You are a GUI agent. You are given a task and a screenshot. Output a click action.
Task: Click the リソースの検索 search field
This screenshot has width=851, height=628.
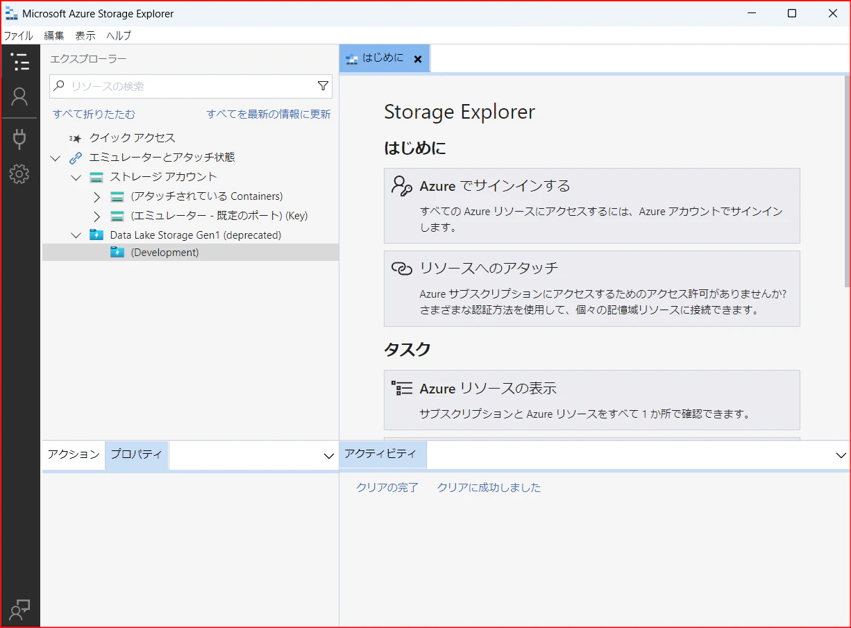191,86
